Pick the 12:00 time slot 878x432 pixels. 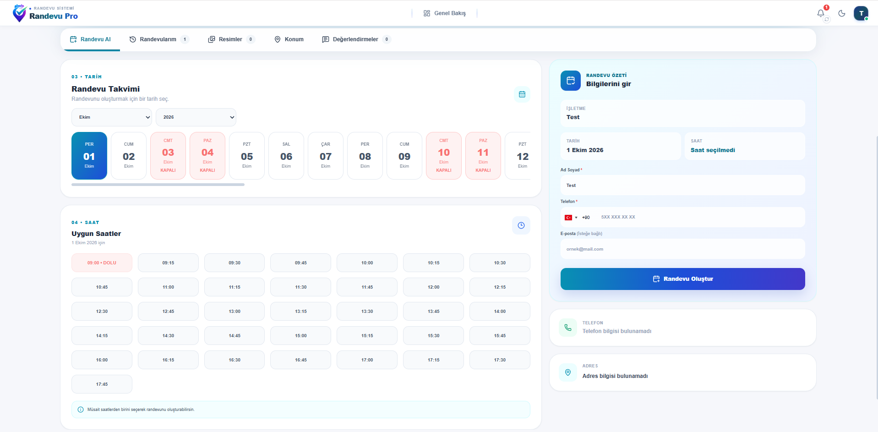pyautogui.click(x=433, y=287)
